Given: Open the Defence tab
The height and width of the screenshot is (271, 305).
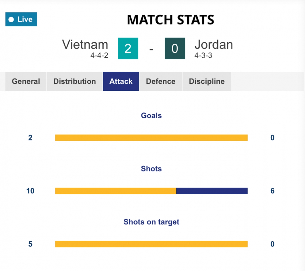Looking at the screenshot, I should pos(161,81).
